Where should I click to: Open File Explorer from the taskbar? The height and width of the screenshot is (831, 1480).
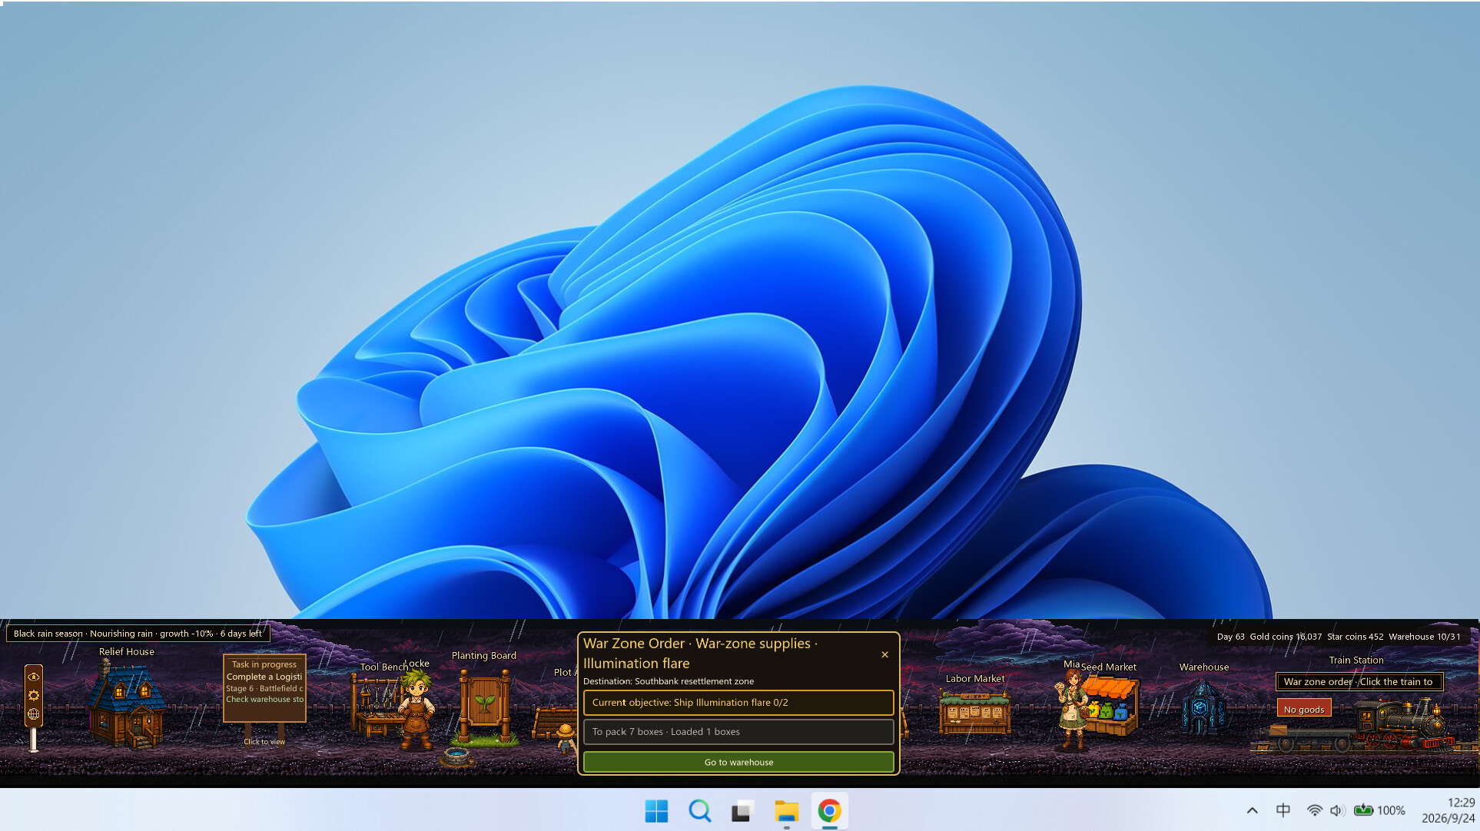pyautogui.click(x=786, y=810)
